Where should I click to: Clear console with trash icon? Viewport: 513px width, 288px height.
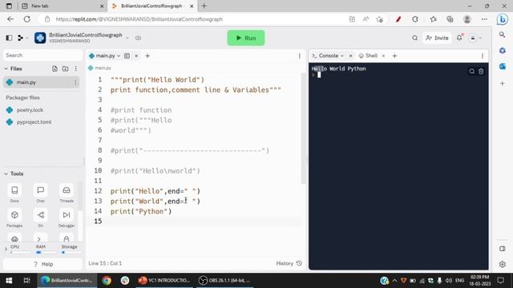click(x=481, y=71)
